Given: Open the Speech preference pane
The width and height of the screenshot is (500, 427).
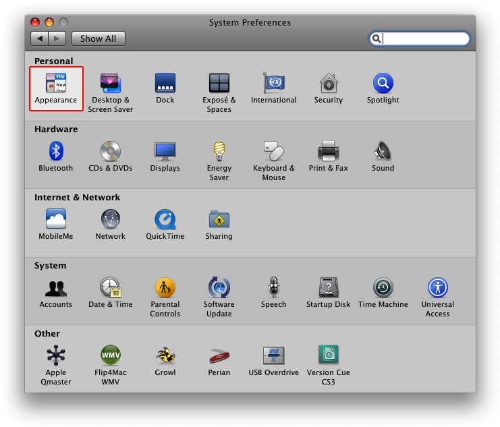Looking at the screenshot, I should coord(273,293).
